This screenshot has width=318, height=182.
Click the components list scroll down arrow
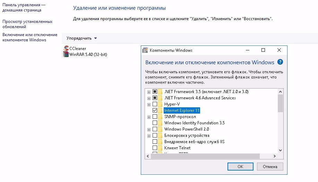click(x=280, y=150)
